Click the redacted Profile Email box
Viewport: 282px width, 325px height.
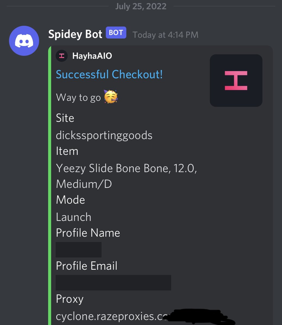tap(113, 282)
